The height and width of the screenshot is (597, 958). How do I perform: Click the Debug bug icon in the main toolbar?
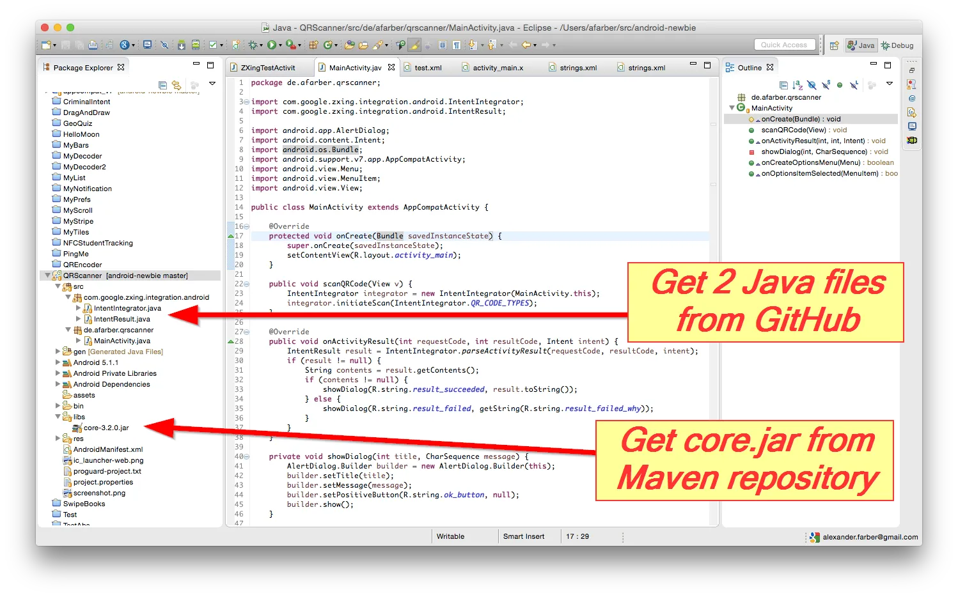coord(253,45)
